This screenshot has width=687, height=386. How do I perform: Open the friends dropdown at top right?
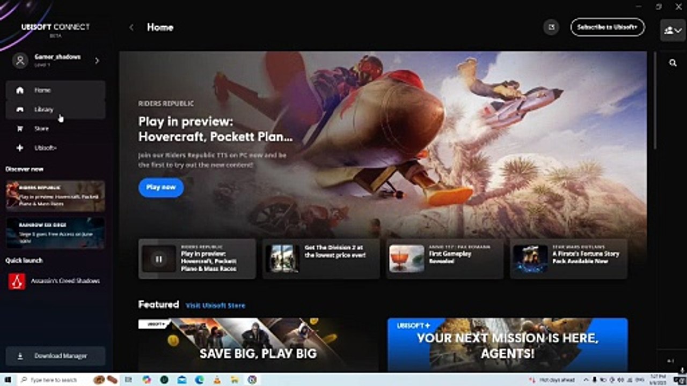pyautogui.click(x=673, y=30)
